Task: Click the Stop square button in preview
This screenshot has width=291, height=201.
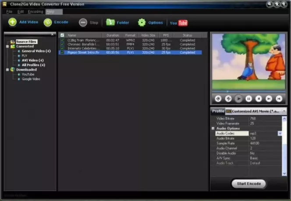Action: coord(259,99)
